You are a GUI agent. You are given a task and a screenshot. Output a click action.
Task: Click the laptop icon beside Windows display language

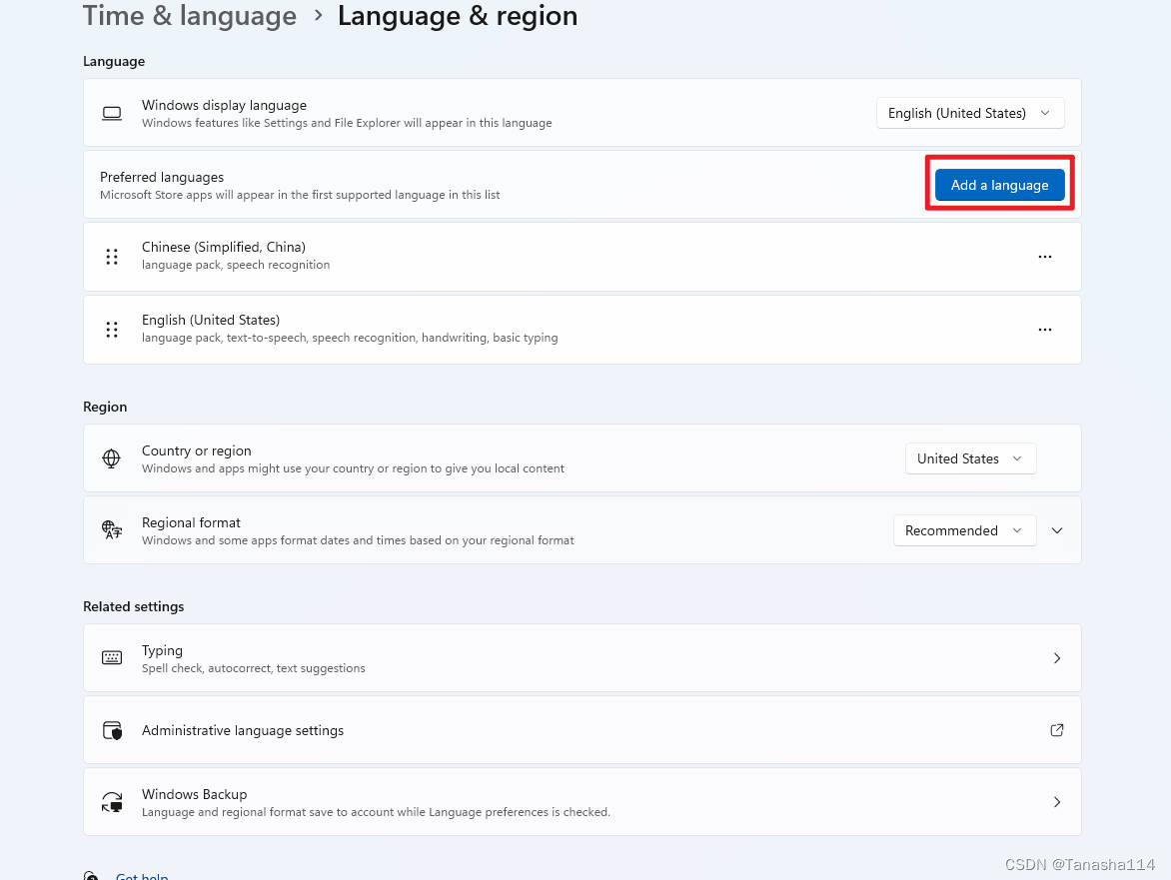click(x=112, y=114)
